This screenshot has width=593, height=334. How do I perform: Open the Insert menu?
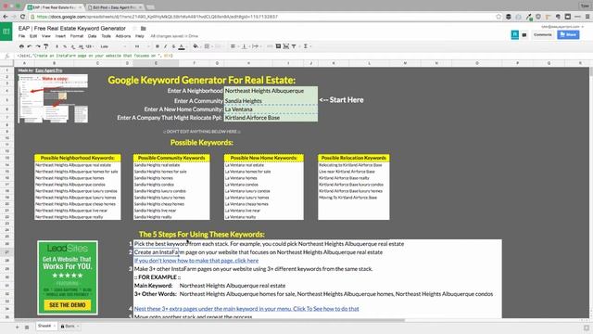(x=60, y=36)
